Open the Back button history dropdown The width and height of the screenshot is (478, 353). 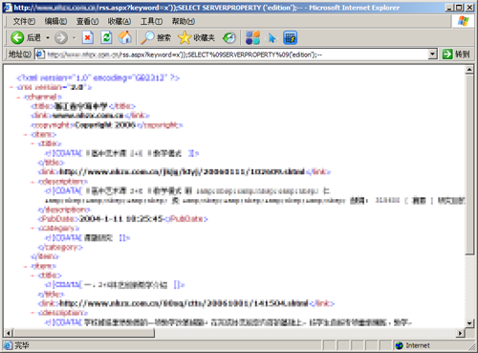click(48, 37)
